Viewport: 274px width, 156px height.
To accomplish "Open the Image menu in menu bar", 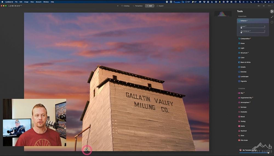I will [x=26, y=2].
